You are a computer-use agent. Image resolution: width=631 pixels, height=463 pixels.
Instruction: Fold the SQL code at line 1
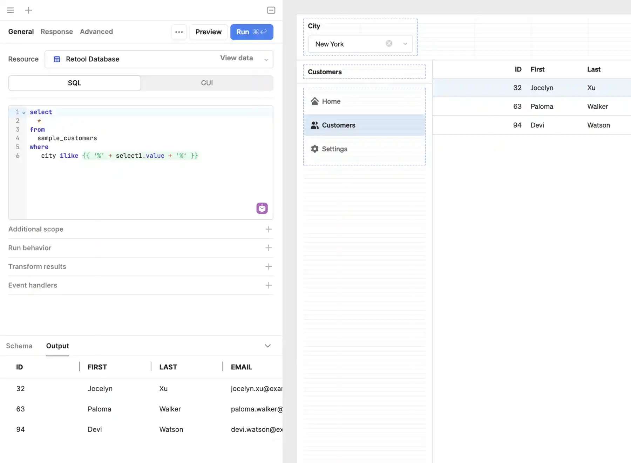point(24,113)
